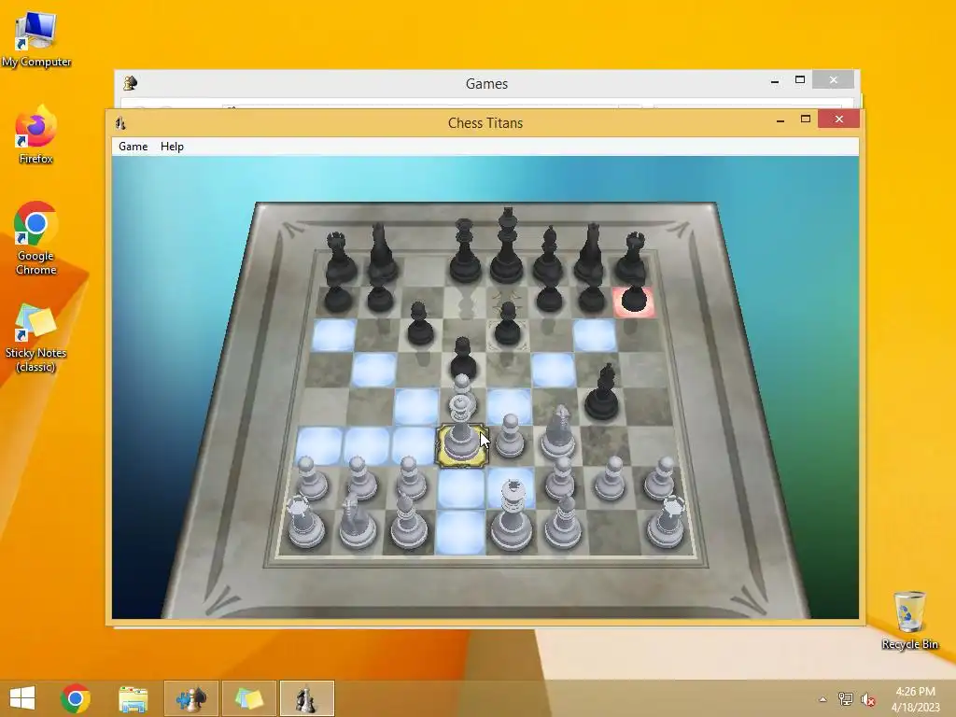Move queen to highlighted square b3
This screenshot has height=717, width=956.
[x=367, y=445]
